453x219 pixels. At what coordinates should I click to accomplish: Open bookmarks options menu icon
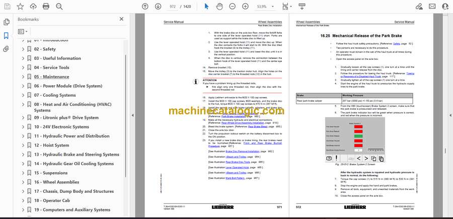pyautogui.click(x=23, y=32)
